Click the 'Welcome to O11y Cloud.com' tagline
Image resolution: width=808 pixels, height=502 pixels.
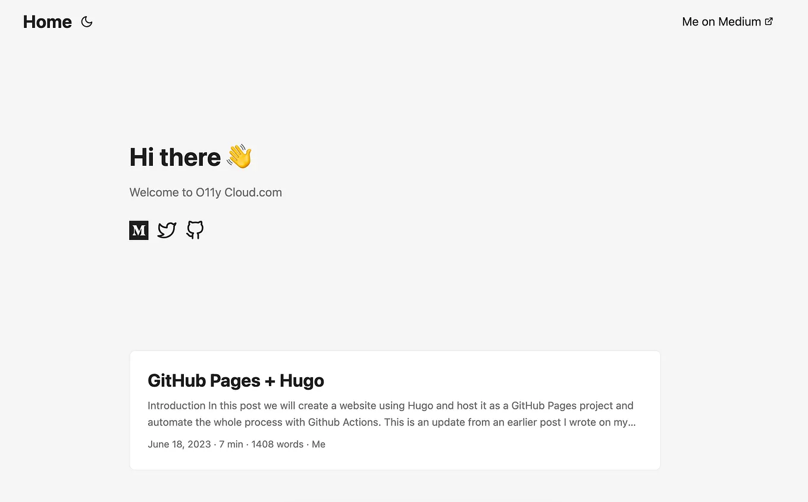(x=205, y=192)
